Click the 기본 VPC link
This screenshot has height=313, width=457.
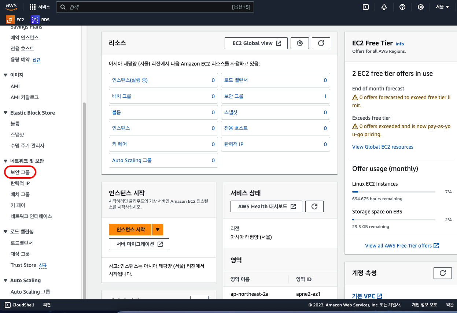(x=367, y=296)
